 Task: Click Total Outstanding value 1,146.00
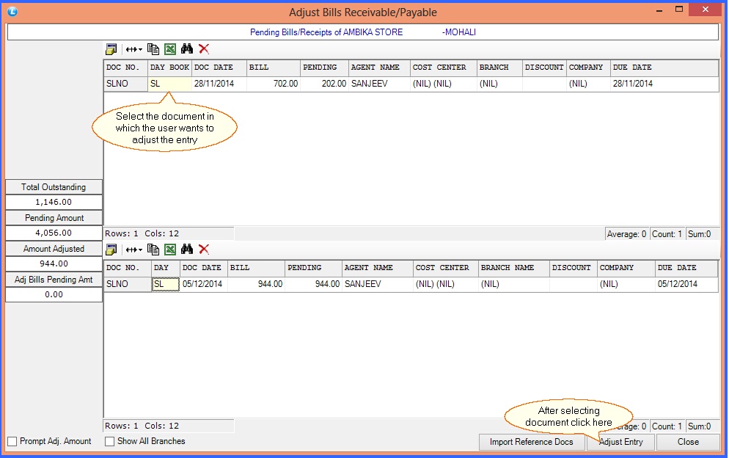[54, 202]
